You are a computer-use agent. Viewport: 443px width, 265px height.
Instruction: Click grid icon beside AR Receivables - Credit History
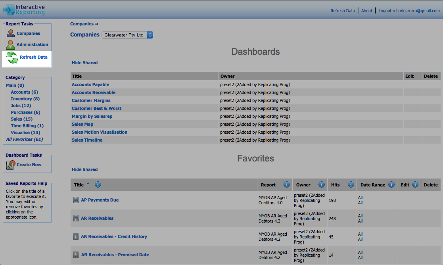click(76, 236)
